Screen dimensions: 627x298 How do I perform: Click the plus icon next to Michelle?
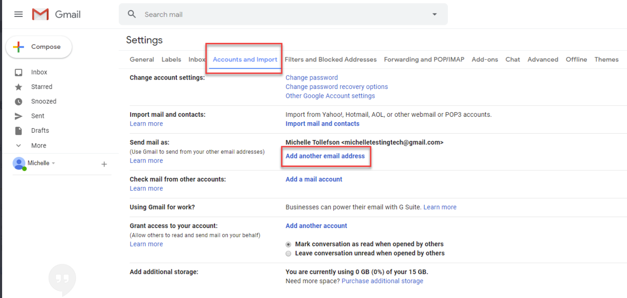[x=104, y=164]
